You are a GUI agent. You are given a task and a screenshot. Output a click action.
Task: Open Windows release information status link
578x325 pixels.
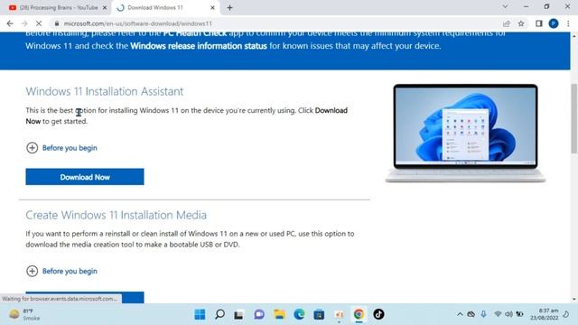tap(199, 46)
